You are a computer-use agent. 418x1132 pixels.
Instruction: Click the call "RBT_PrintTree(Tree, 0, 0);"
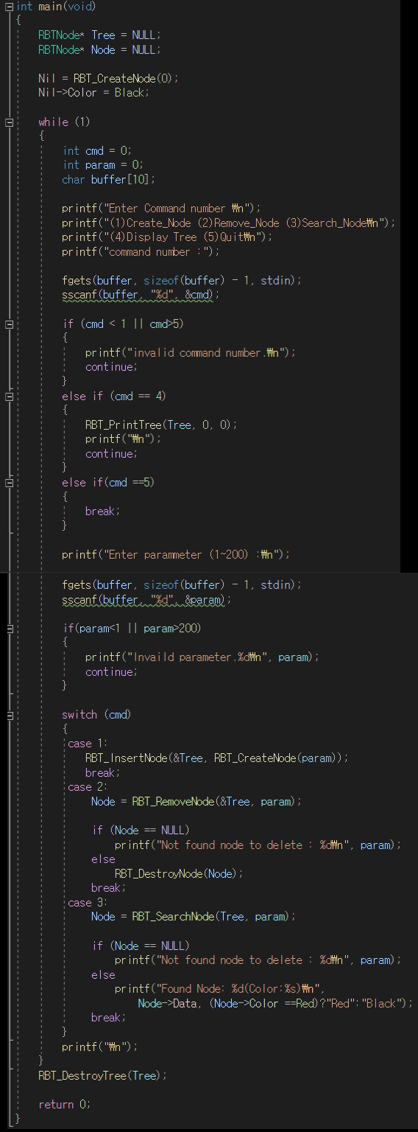click(x=161, y=425)
